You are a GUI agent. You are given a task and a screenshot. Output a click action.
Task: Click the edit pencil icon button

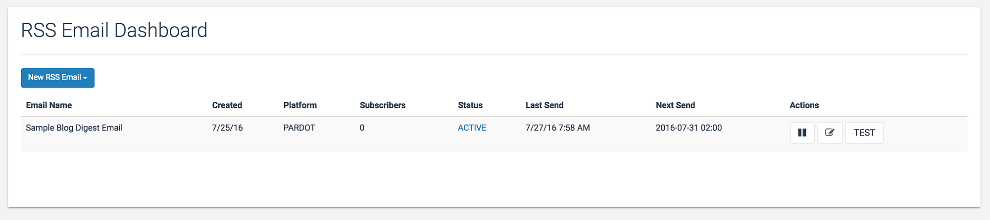point(830,132)
